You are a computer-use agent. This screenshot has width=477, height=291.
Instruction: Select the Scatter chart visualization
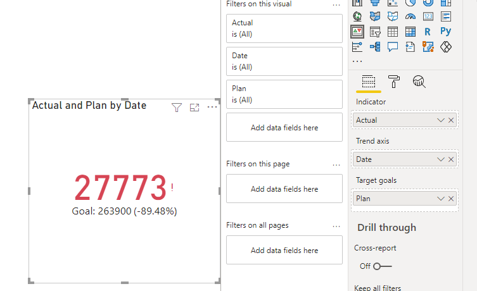(x=392, y=3)
